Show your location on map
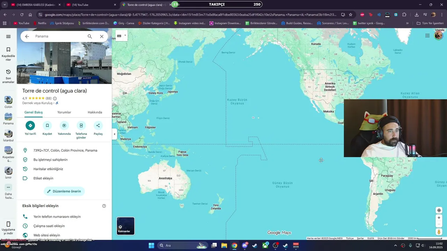 pos(439,210)
